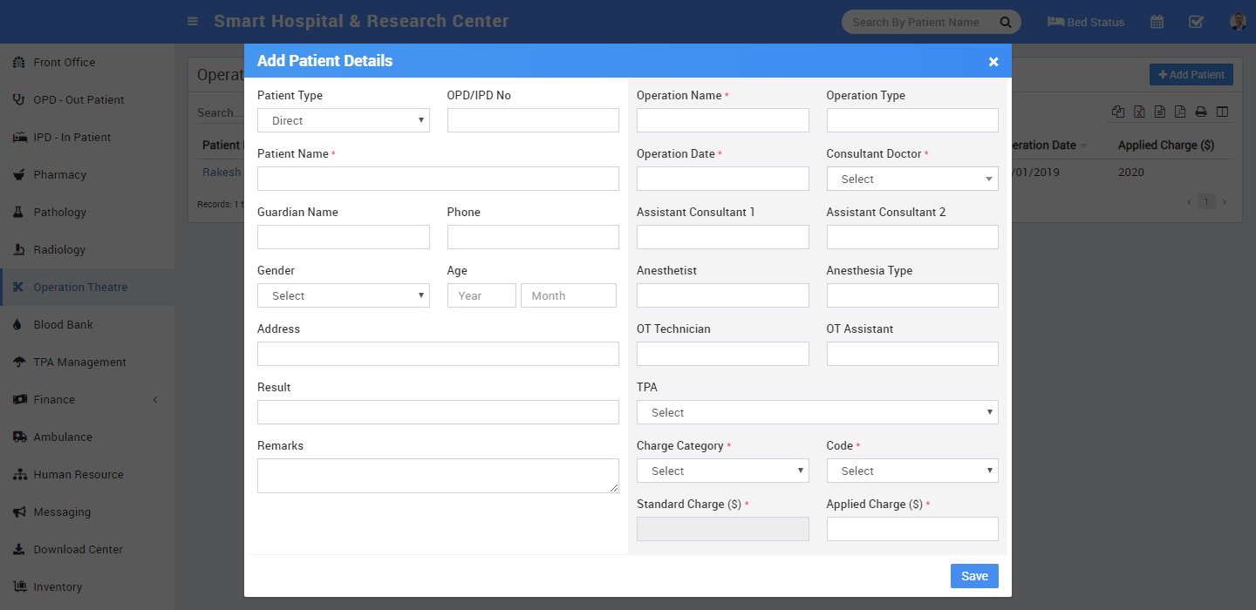
Task: Sort by Applied Charge ($) column header
Action: pyautogui.click(x=1166, y=145)
